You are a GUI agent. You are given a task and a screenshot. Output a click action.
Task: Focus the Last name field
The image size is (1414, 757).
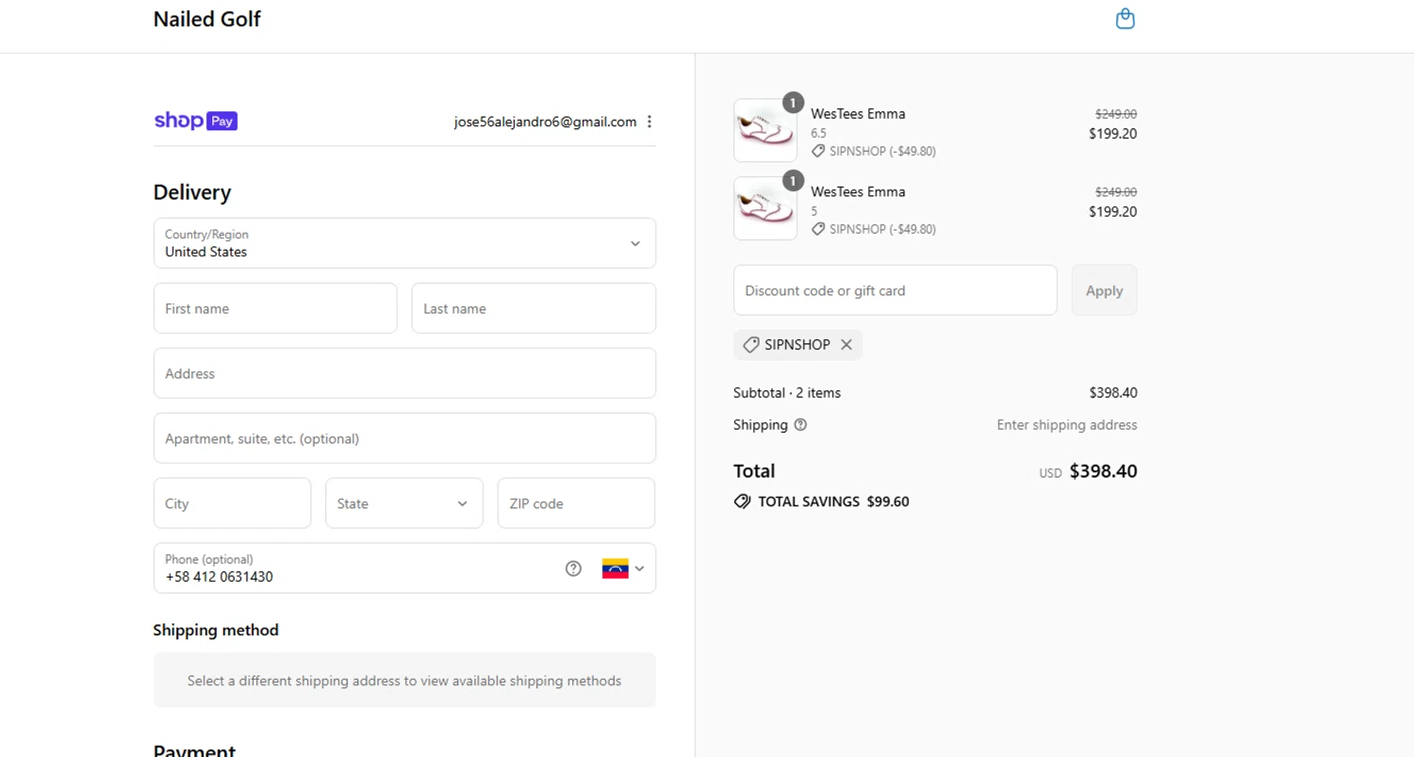click(x=534, y=308)
